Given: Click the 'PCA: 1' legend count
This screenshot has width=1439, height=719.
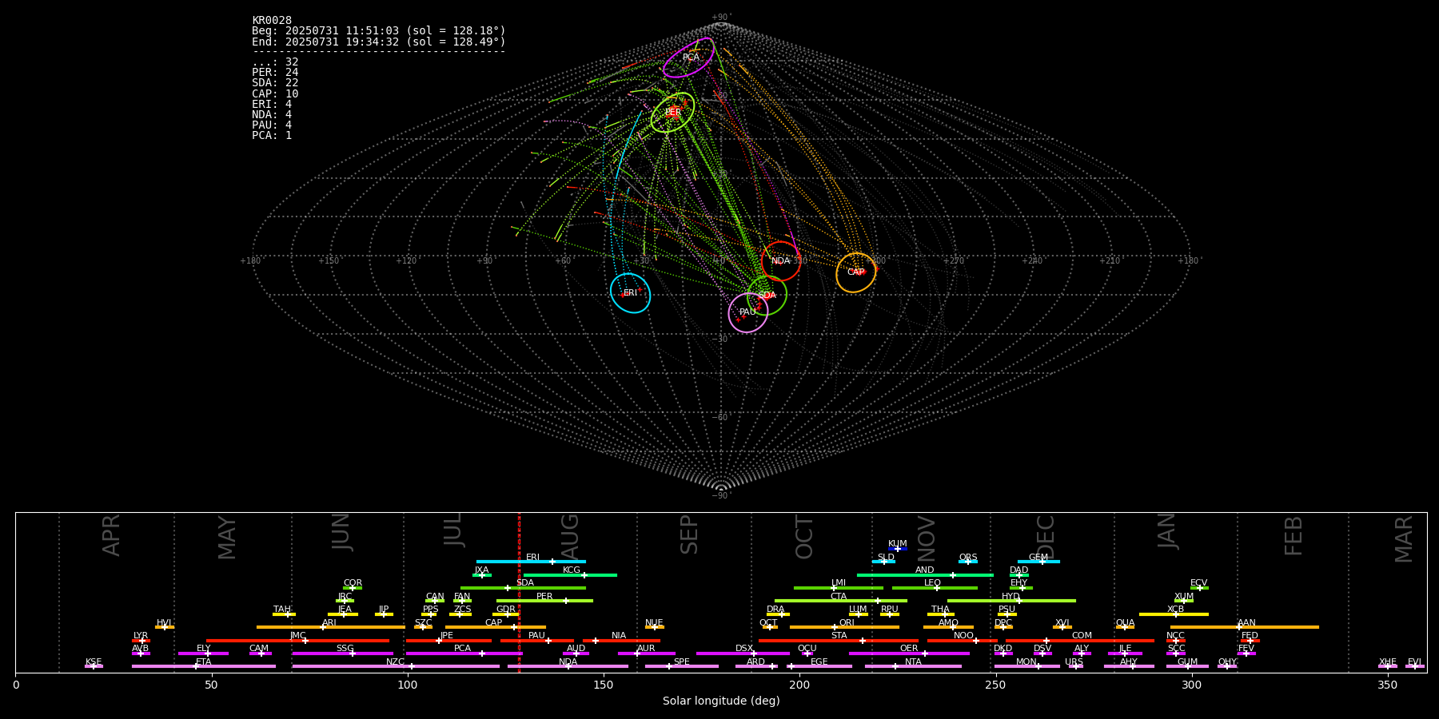Looking at the screenshot, I should tap(272, 135).
